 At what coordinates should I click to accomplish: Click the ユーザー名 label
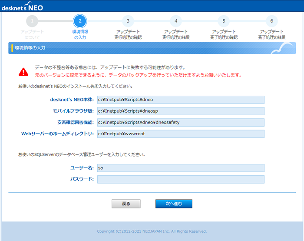[82, 168]
